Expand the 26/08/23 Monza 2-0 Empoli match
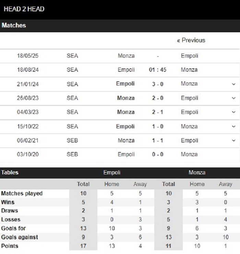This screenshot has width=240, height=254. 233,98
